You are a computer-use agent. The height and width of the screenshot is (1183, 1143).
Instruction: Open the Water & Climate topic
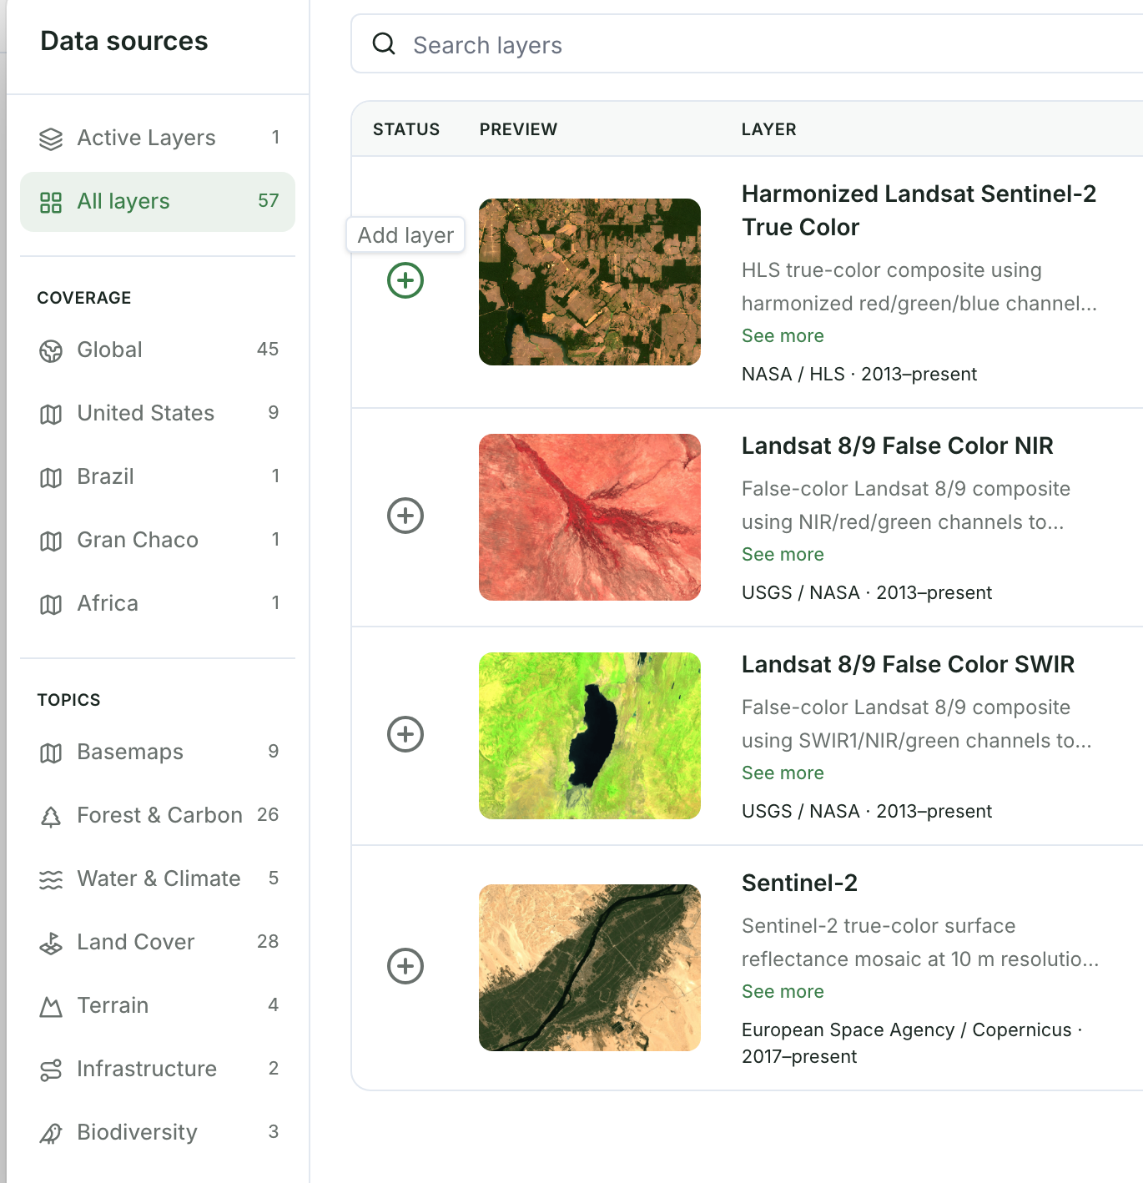[158, 878]
